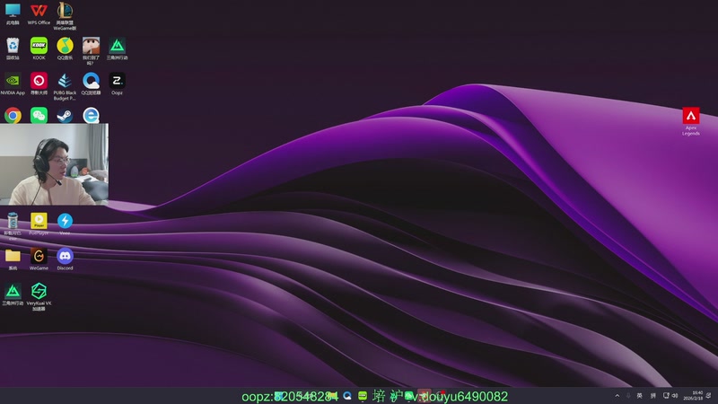Open the blue 'e' browser icon
718x404 pixels.
[x=92, y=116]
